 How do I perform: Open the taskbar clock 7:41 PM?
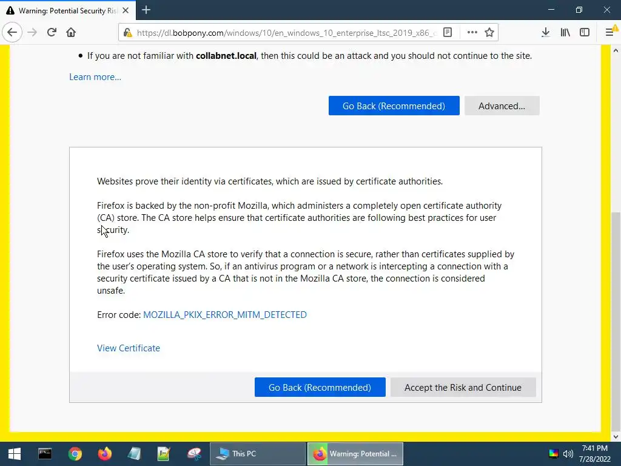pos(595,454)
